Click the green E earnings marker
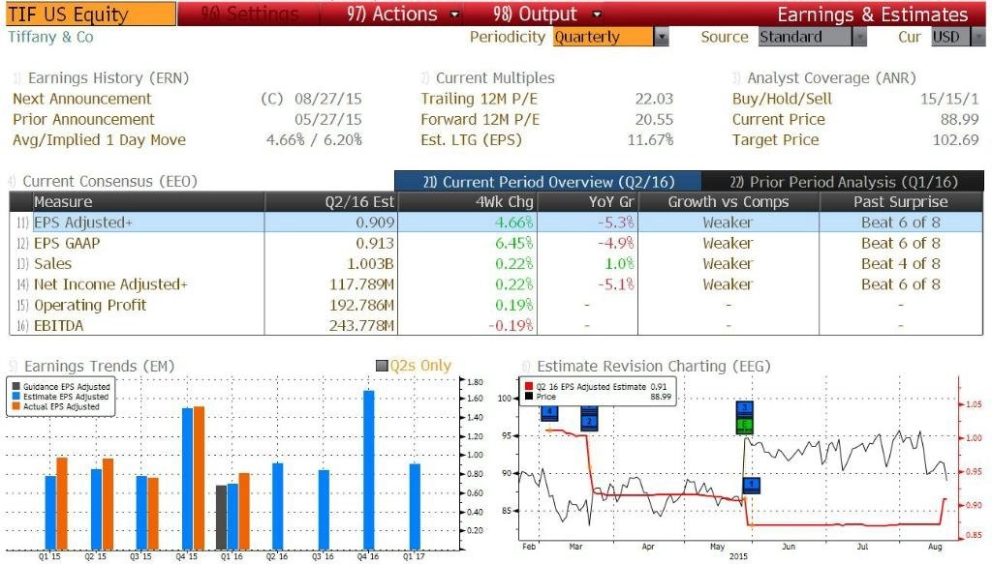992x564 pixels. [x=745, y=424]
